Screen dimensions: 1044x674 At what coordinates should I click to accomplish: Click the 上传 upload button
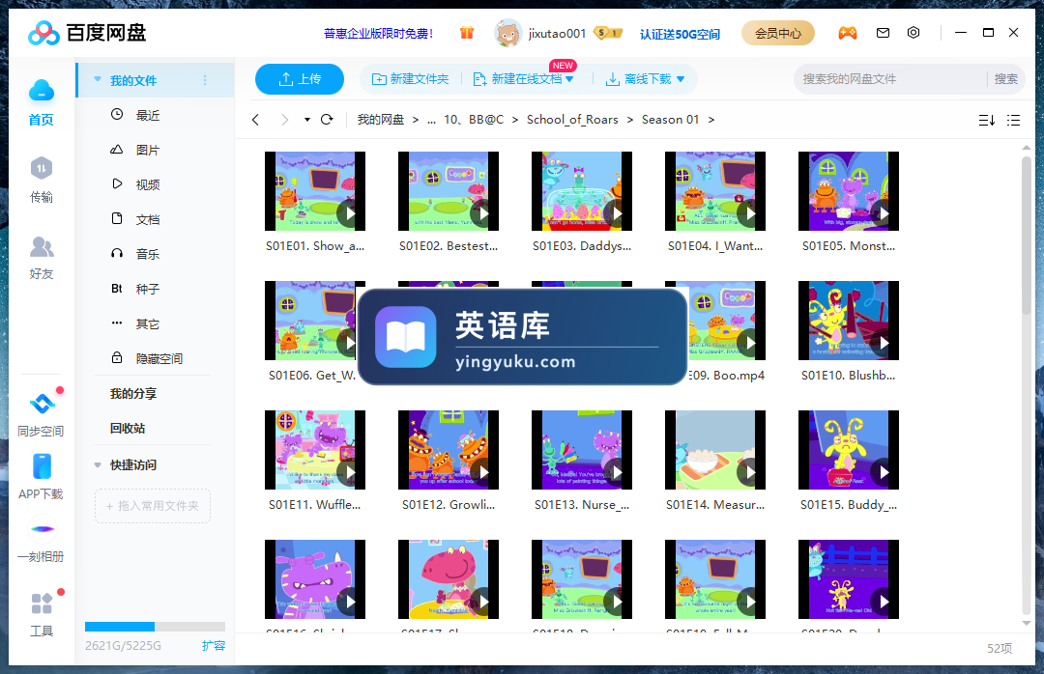[x=300, y=79]
